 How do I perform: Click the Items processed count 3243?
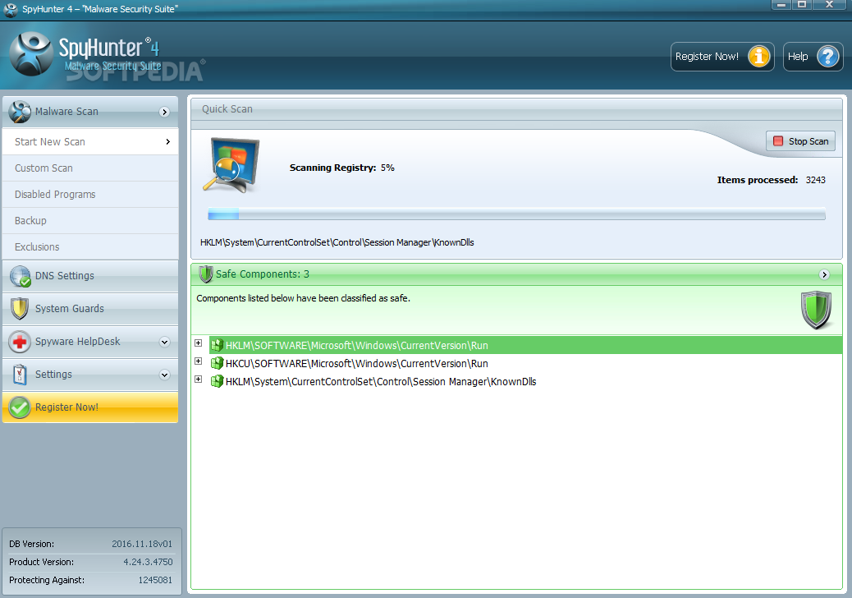pos(816,180)
